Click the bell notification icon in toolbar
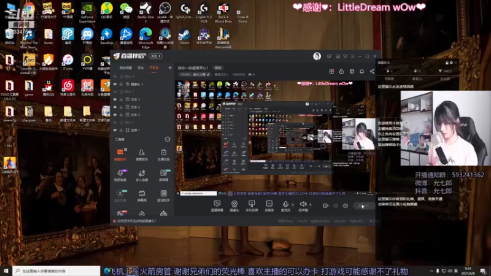This screenshot has height=276, width=491. [x=361, y=71]
